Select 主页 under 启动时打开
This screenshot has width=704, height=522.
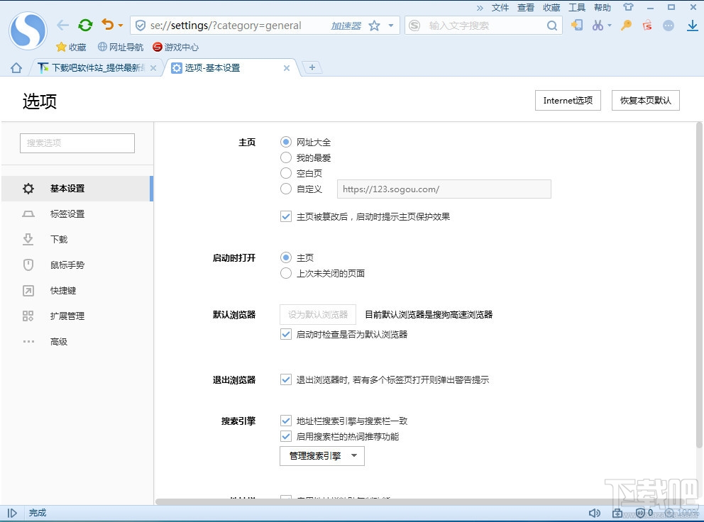tap(285, 257)
